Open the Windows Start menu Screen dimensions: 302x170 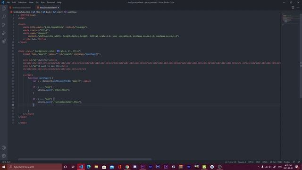click(x=4, y=167)
